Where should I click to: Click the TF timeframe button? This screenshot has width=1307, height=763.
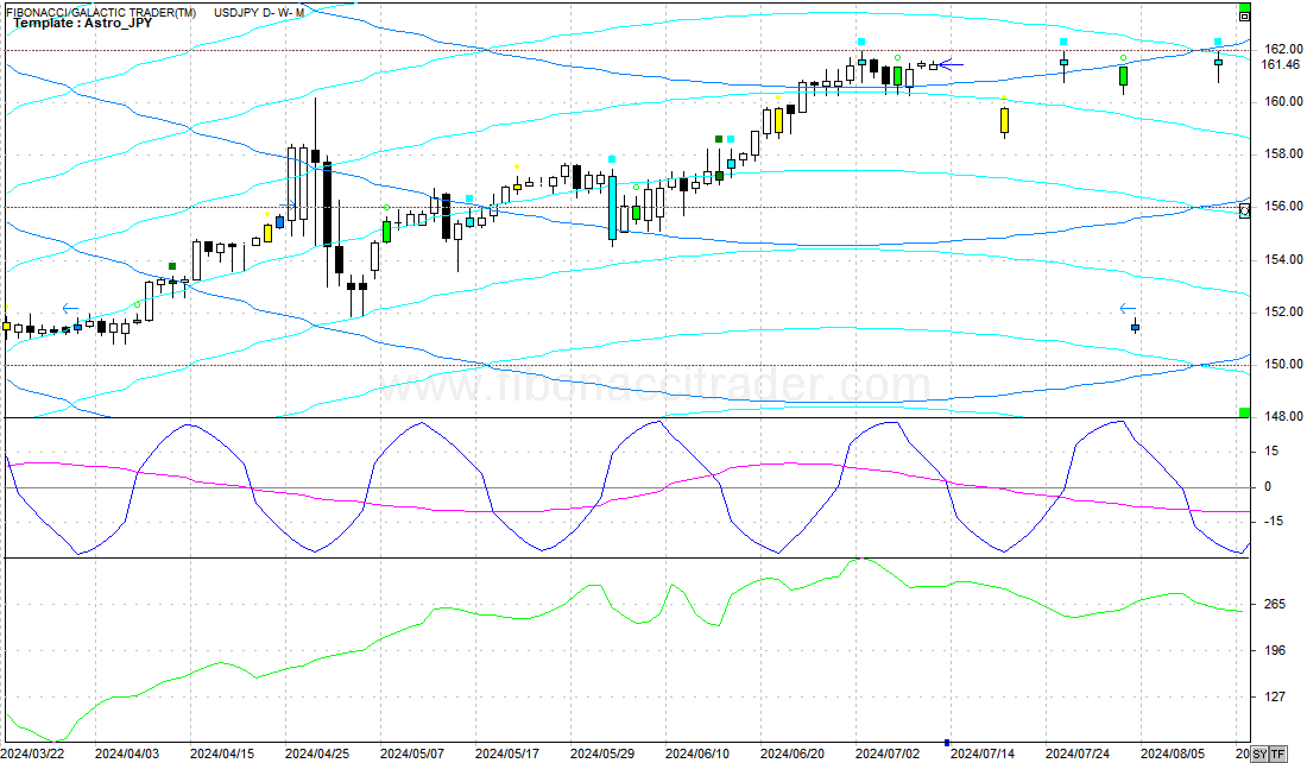pos(1277,754)
